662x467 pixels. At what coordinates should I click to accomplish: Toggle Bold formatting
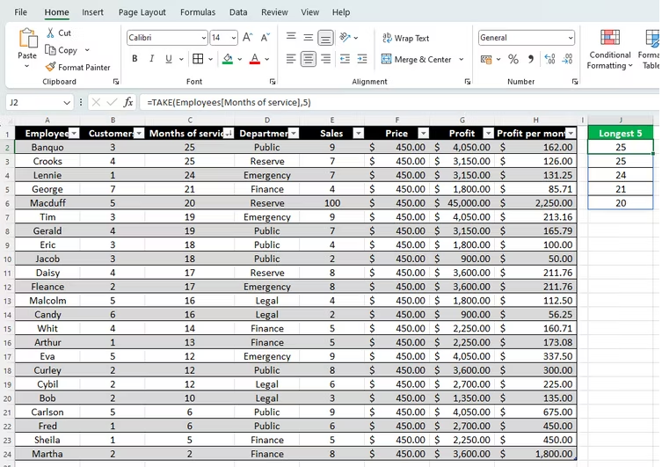click(x=135, y=59)
